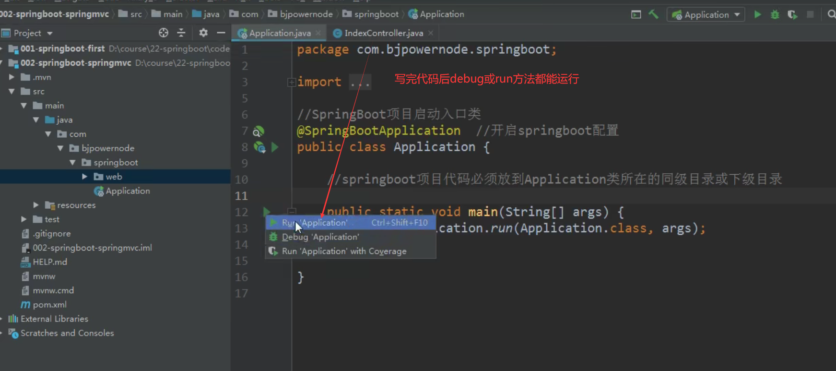
Task: Click the window-shaped icon left of the hammer
Action: [636, 14]
